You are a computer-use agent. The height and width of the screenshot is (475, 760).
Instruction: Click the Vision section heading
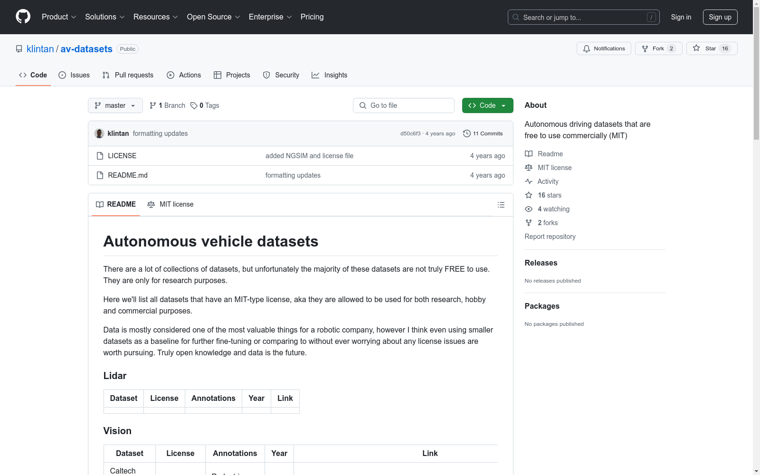[x=117, y=431]
